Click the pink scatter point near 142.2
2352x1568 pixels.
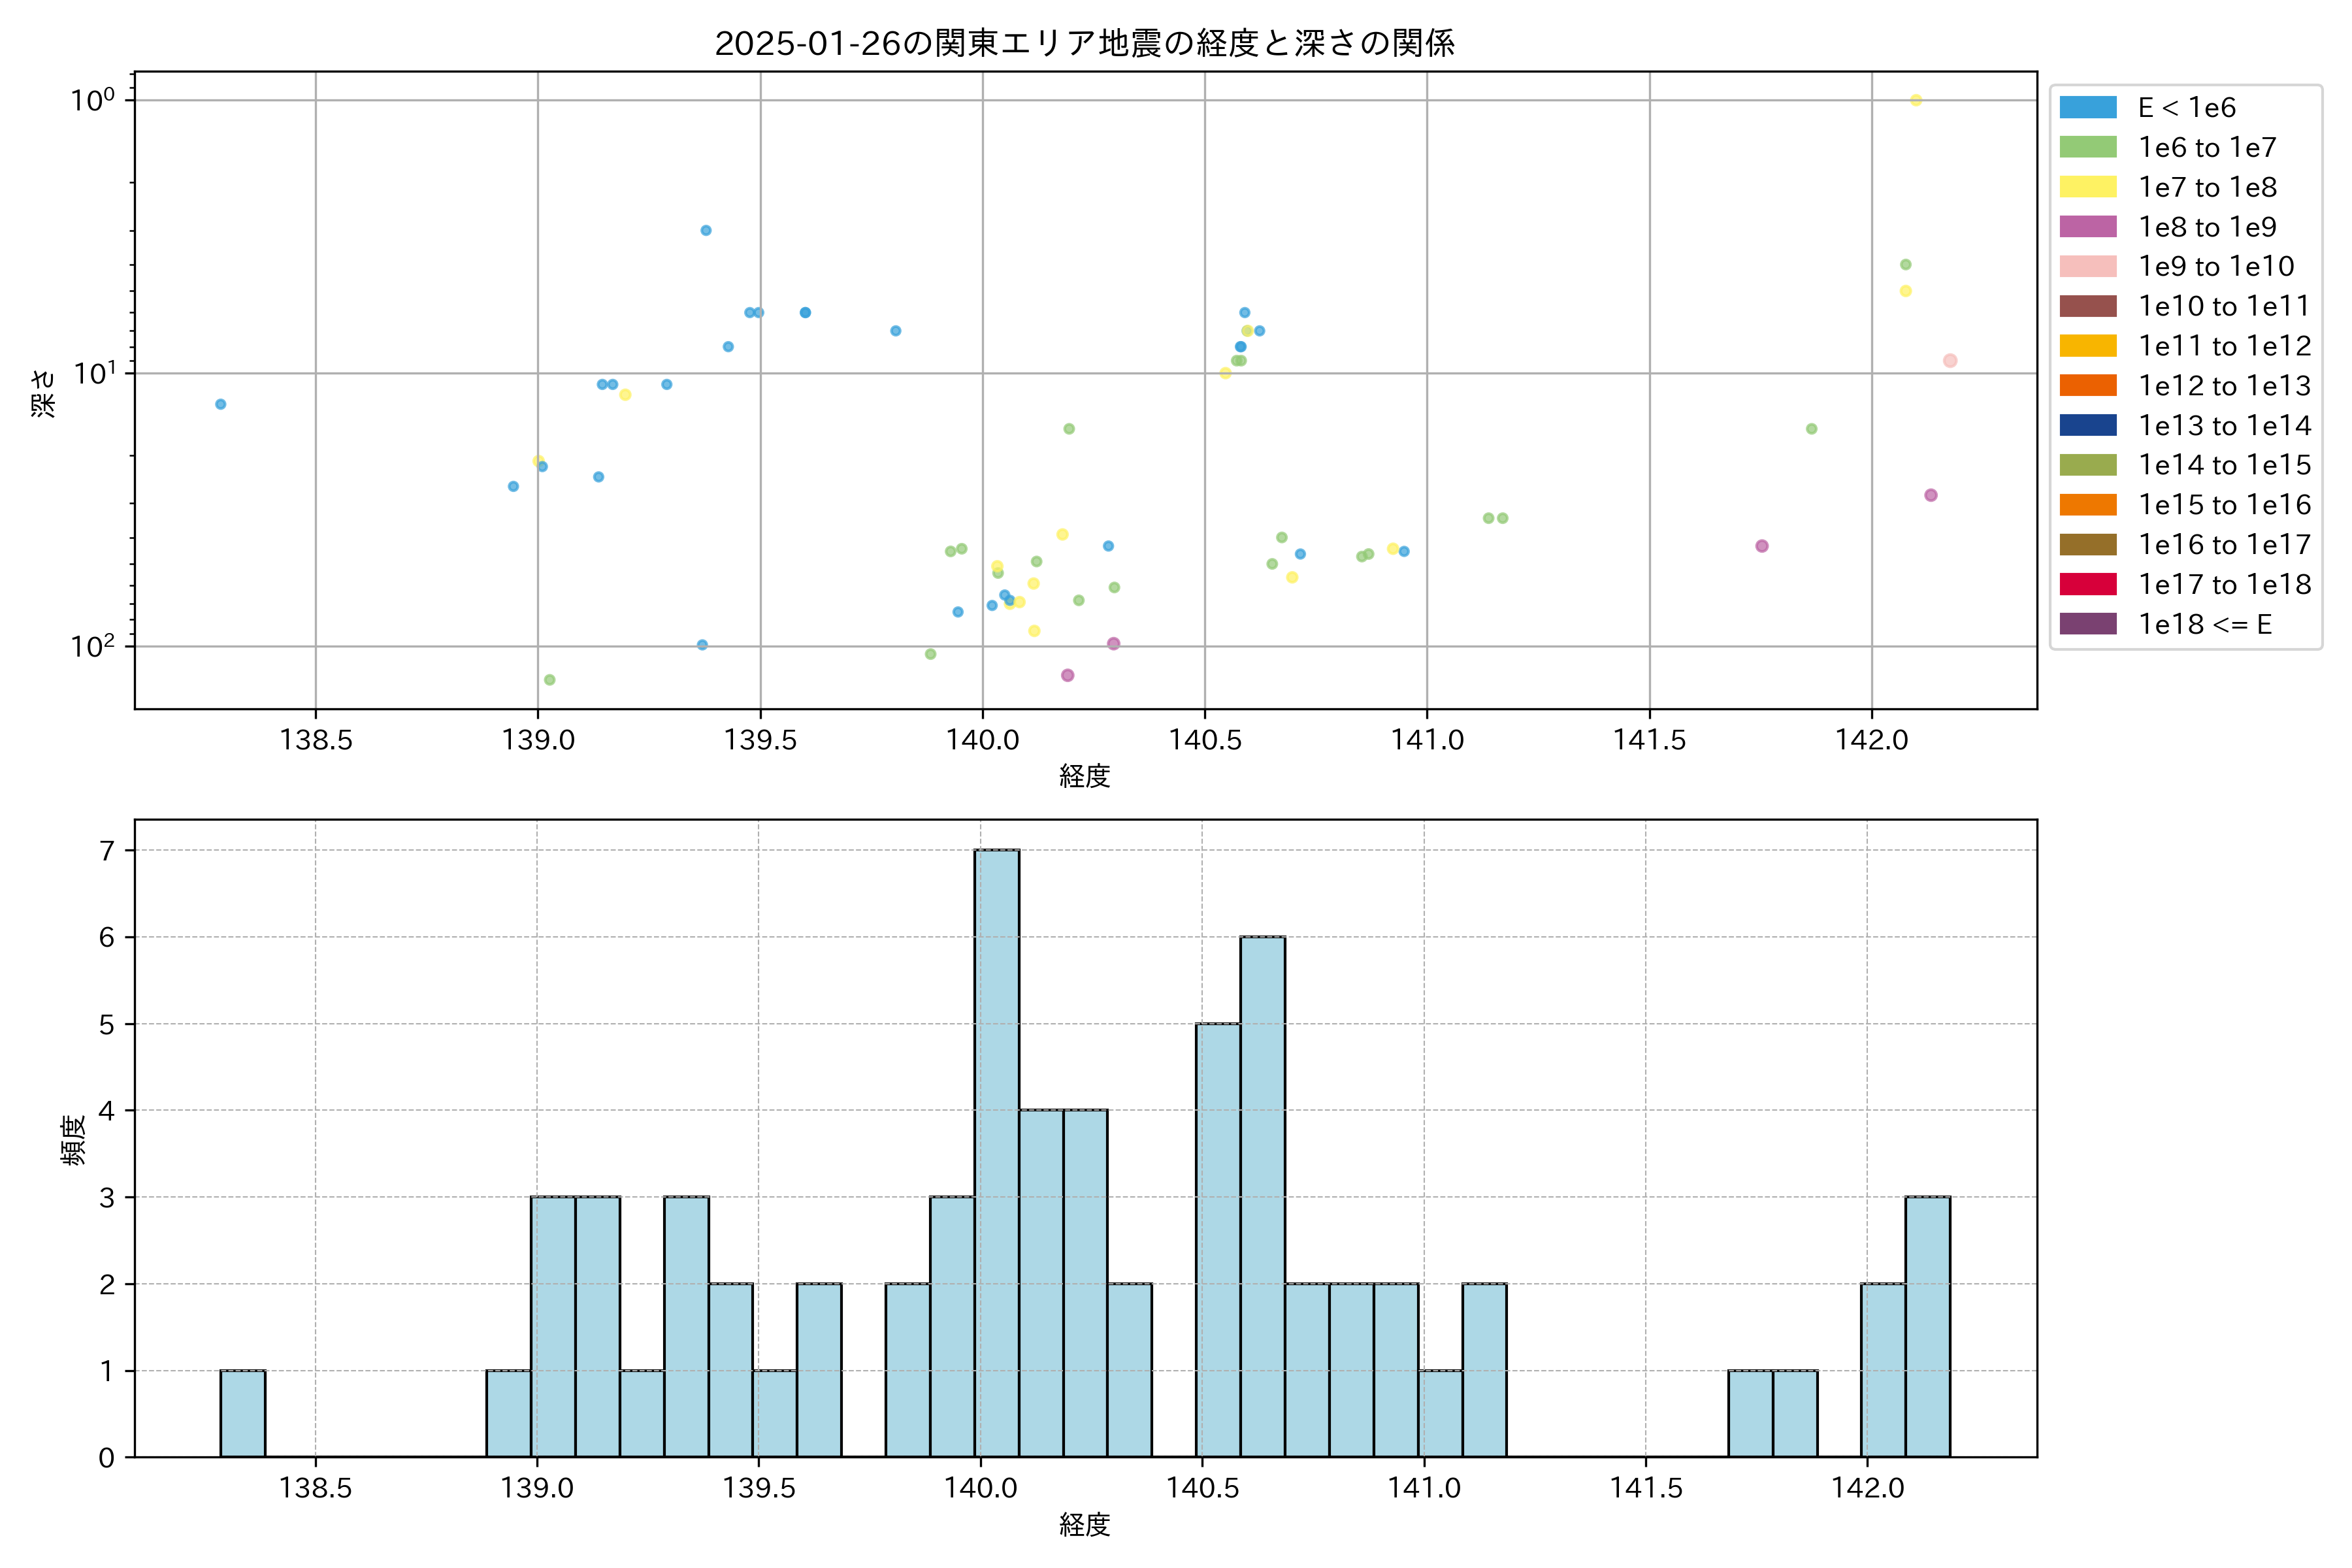(1950, 360)
